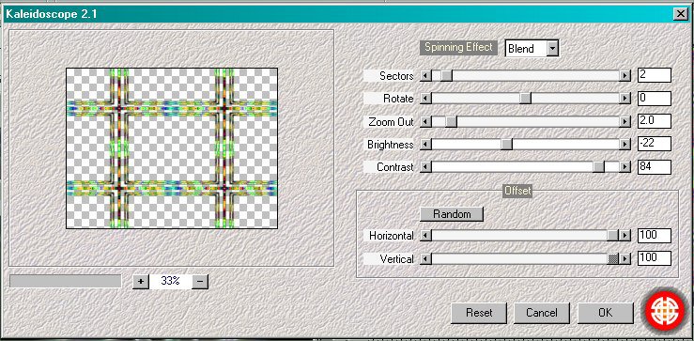The height and width of the screenshot is (341, 694).
Task: Click the Vertical offset value field
Action: pyautogui.click(x=655, y=258)
